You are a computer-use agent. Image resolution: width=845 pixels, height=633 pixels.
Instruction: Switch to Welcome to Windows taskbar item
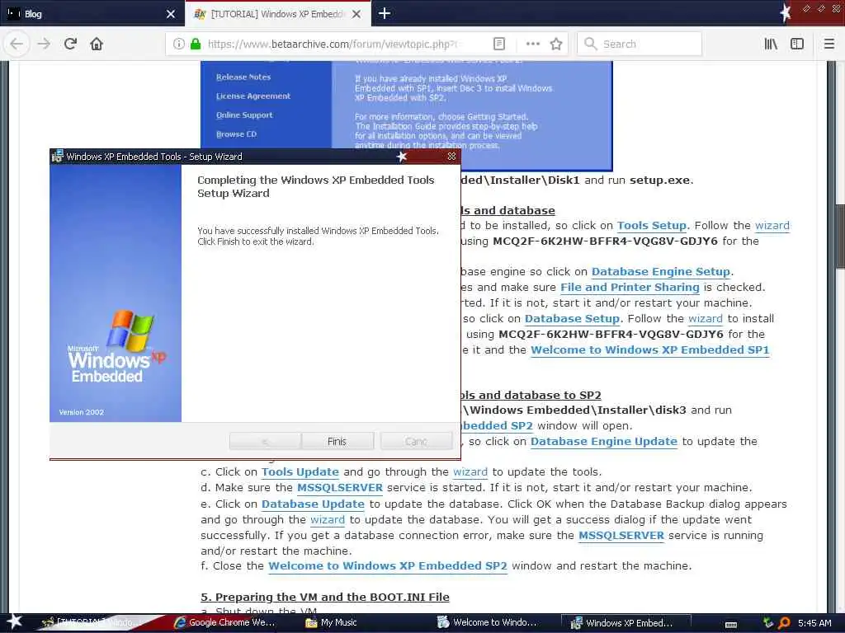point(488,623)
